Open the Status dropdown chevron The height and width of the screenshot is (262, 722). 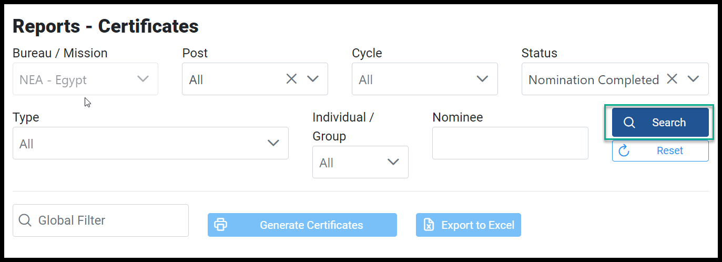[694, 79]
